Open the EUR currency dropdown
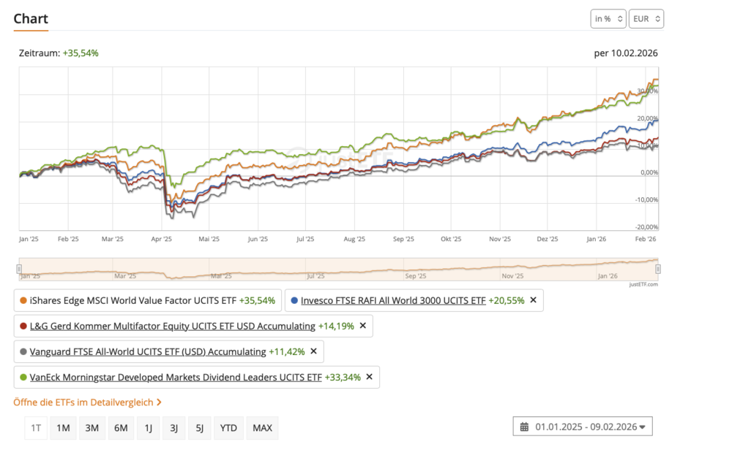 click(646, 19)
